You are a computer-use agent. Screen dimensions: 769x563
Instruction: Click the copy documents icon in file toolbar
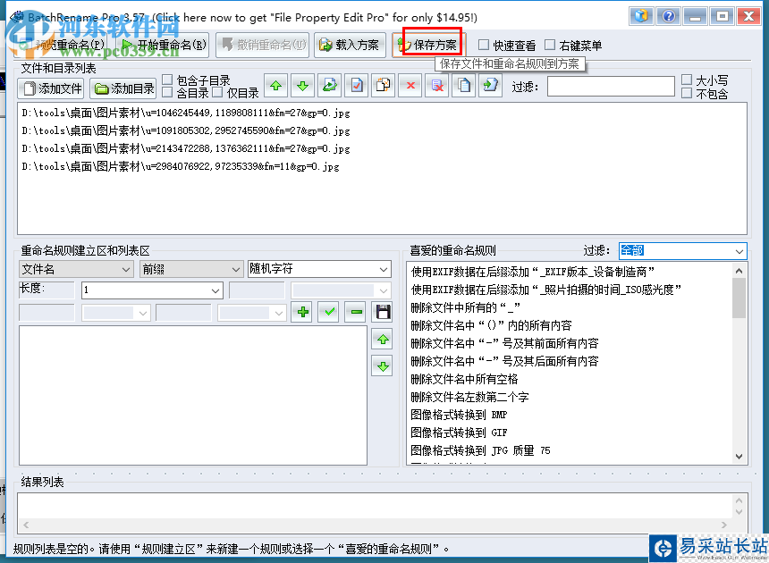point(463,86)
